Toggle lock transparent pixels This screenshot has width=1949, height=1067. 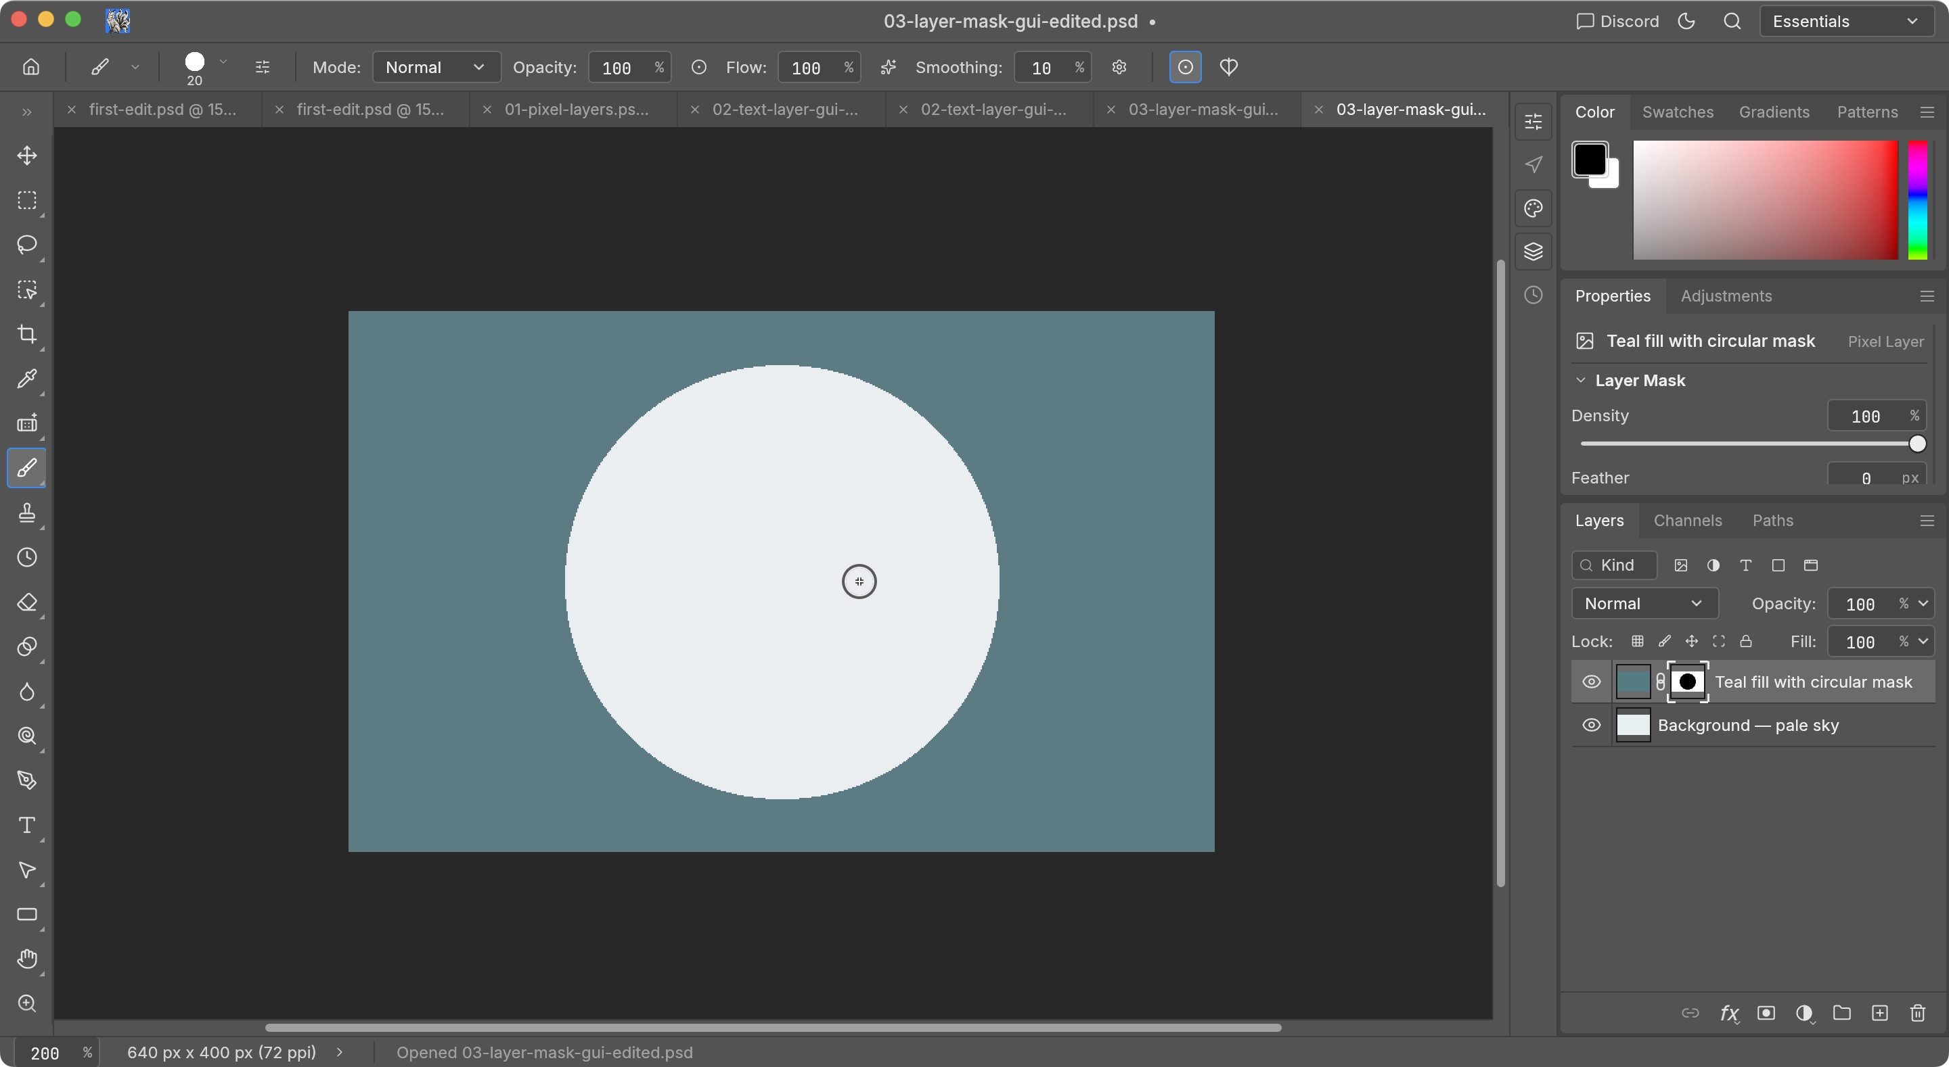pyautogui.click(x=1637, y=641)
